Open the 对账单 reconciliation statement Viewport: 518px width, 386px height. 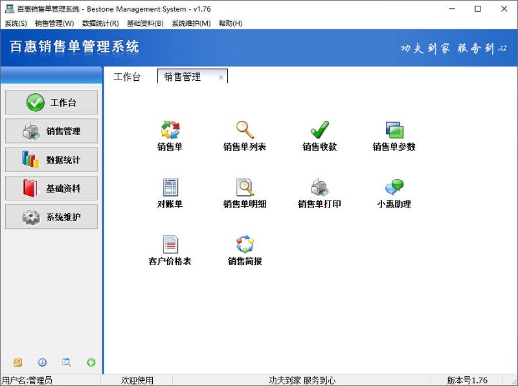pos(169,191)
